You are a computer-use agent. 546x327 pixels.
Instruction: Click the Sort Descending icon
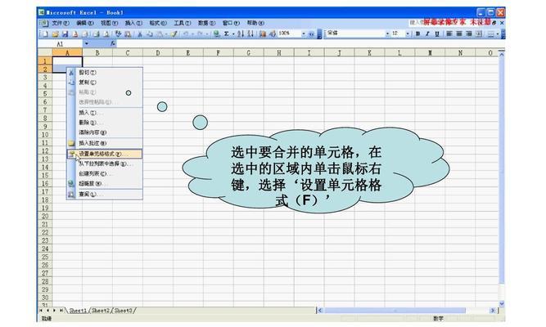pos(250,34)
